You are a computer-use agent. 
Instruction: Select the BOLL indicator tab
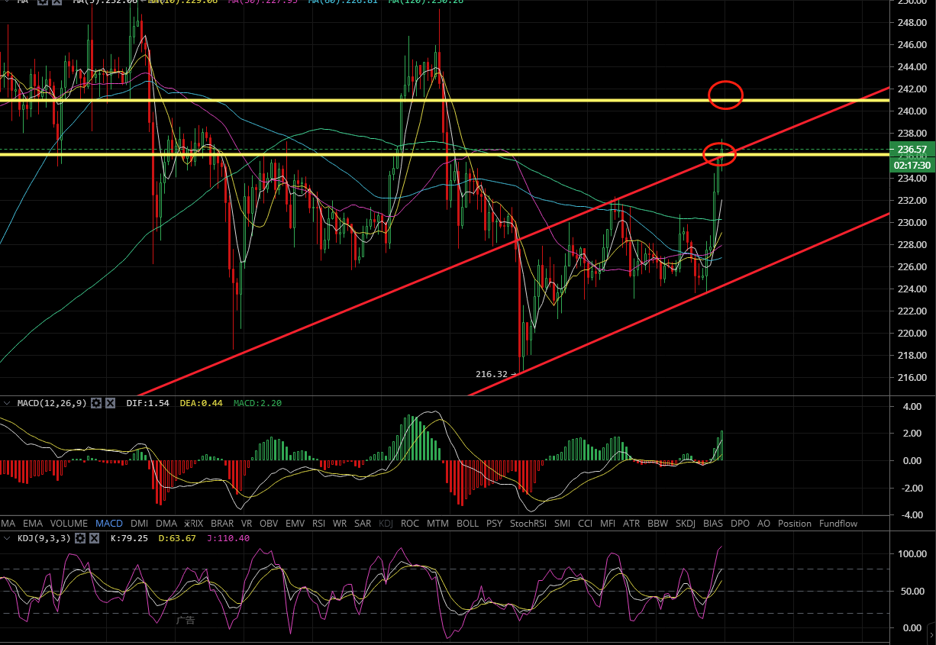click(x=467, y=524)
